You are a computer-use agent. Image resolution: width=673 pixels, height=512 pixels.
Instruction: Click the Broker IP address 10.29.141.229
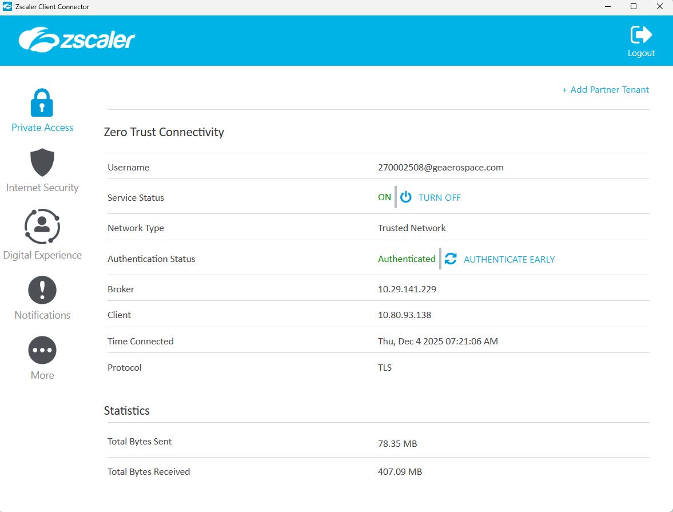(x=407, y=289)
